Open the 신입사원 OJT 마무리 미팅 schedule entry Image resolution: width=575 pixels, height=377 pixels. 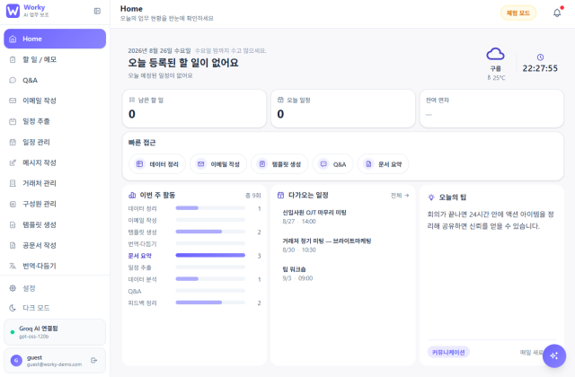314,216
